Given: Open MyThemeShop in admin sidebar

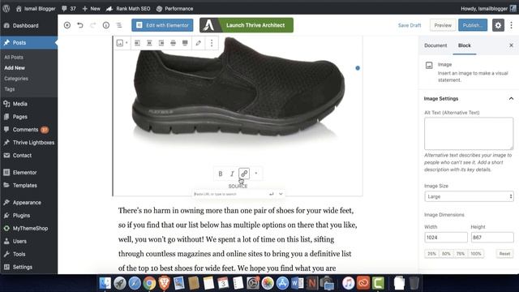Looking at the screenshot, I should [29, 229].
